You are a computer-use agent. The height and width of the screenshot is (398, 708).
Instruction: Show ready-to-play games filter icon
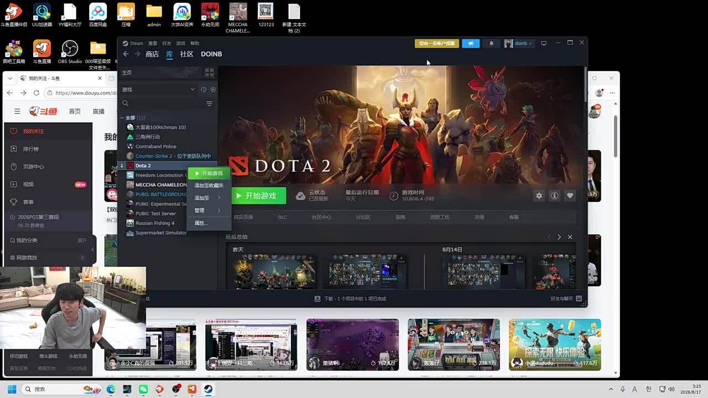pos(213,90)
